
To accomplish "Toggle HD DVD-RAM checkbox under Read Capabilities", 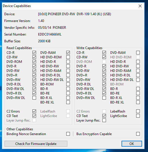I will [x=68, y=71].
